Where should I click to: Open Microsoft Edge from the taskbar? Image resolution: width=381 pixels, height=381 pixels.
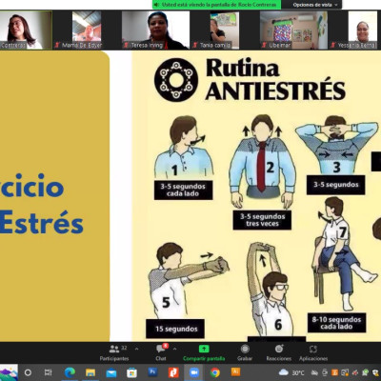[x=70, y=372]
